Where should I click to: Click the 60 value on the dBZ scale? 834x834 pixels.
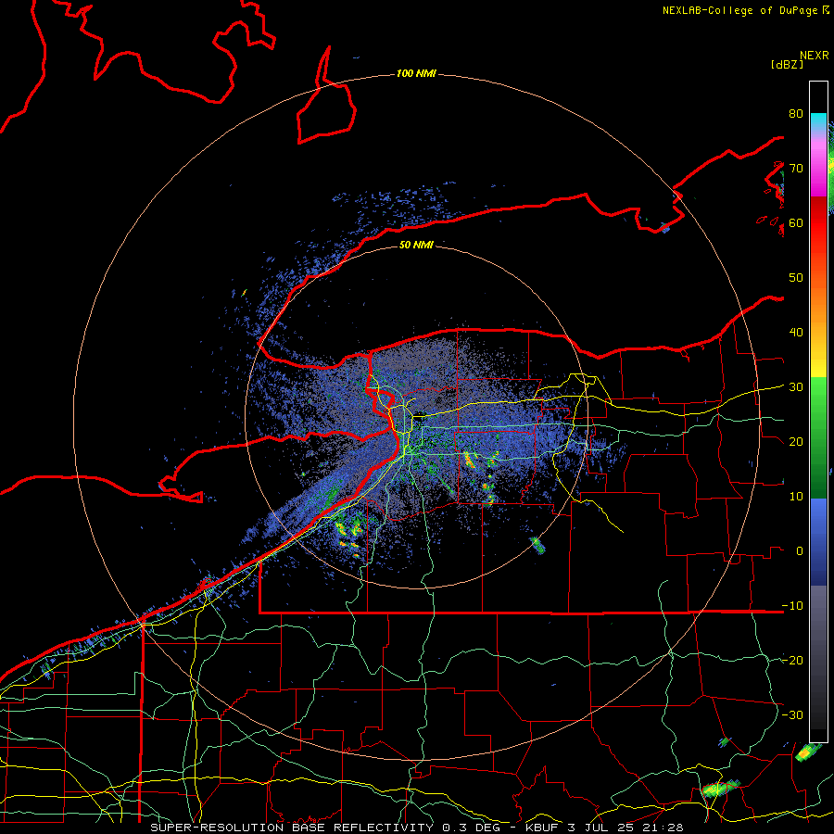(796, 222)
